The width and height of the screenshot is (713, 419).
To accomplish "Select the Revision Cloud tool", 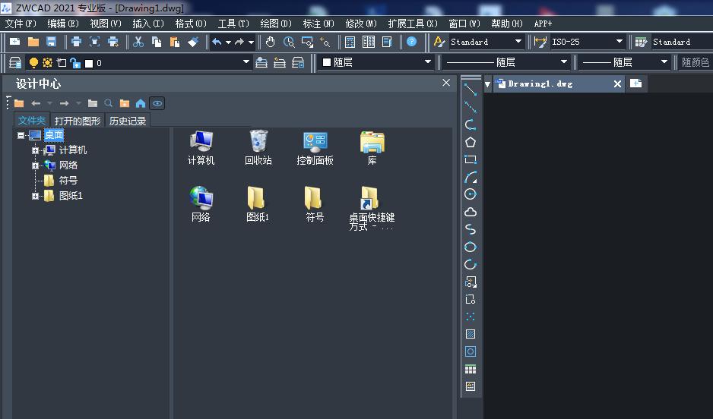I will [x=471, y=212].
